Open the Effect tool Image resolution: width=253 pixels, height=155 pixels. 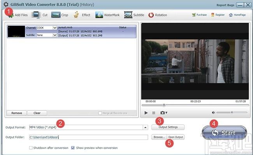pyautogui.click(x=82, y=15)
